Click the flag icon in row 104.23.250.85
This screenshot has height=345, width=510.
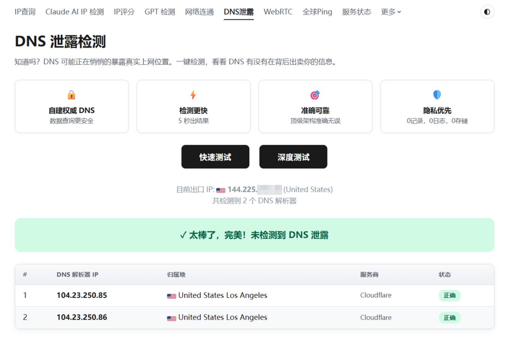pos(171,296)
